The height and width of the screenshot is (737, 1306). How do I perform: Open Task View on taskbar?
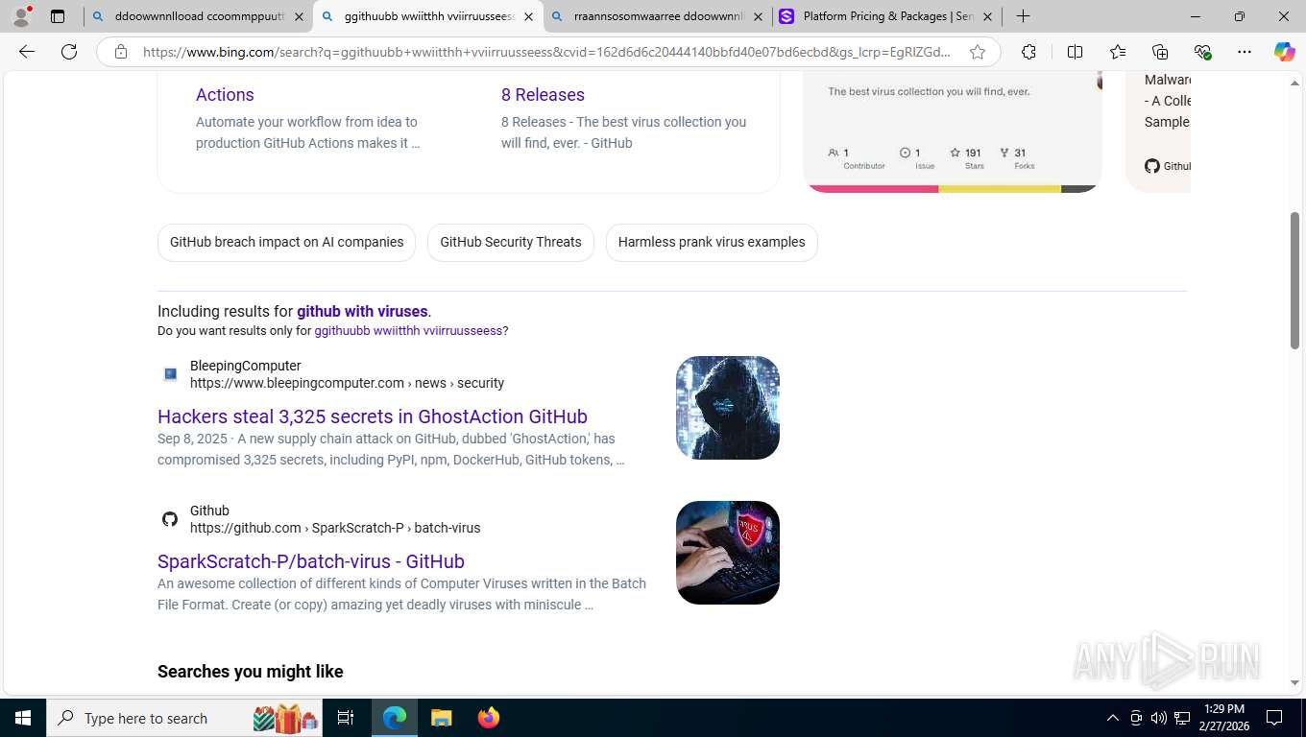point(346,718)
